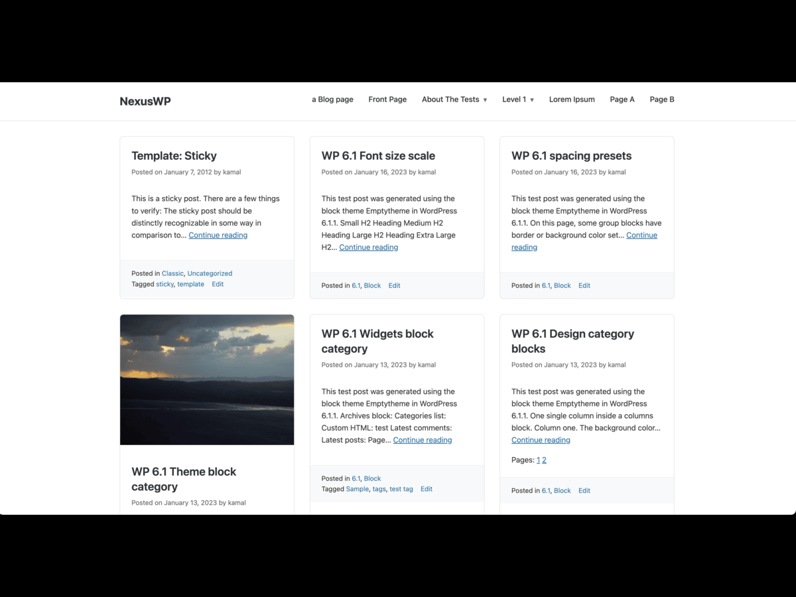
Task: Select the Lorem Ipsum navigation item
Action: (572, 99)
